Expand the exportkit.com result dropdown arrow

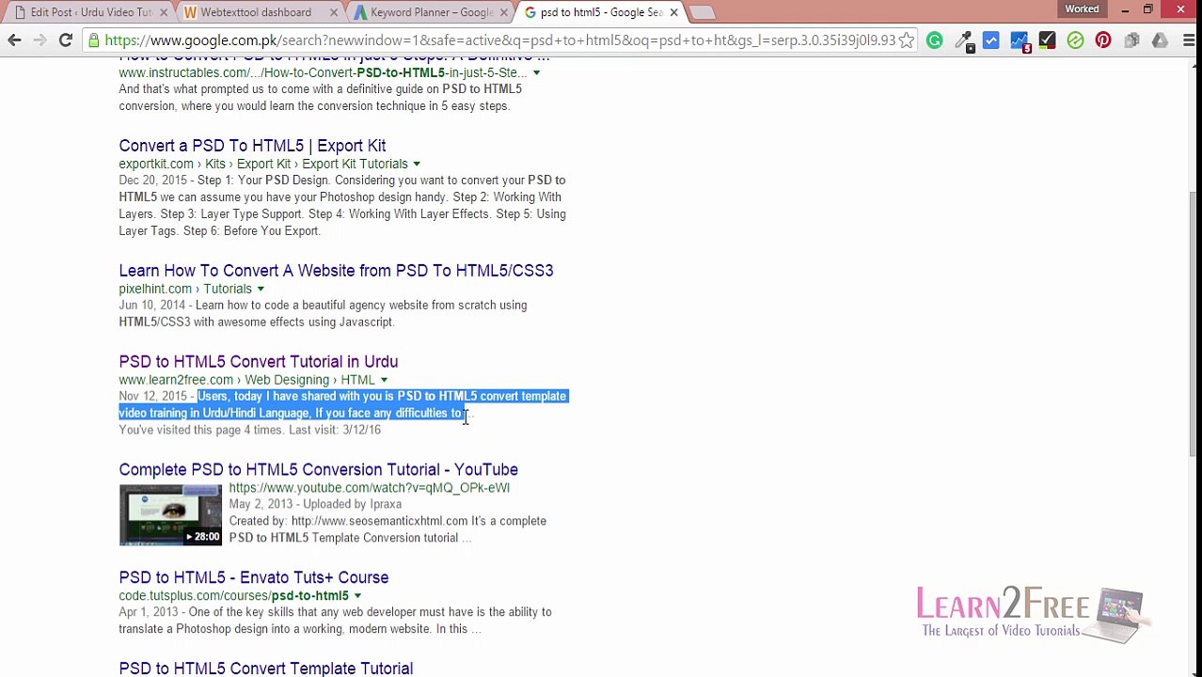416,165
